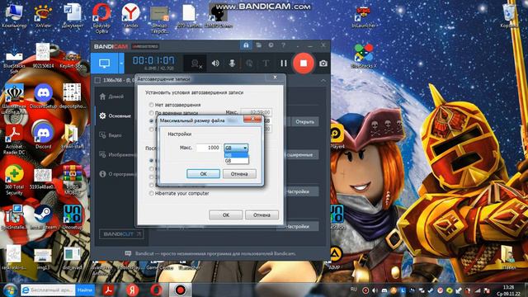Open the BlueStacks X desktop shortcut

pyautogui.click(x=363, y=56)
